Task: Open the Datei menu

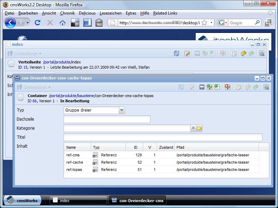Action: pyautogui.click(x=10, y=13)
